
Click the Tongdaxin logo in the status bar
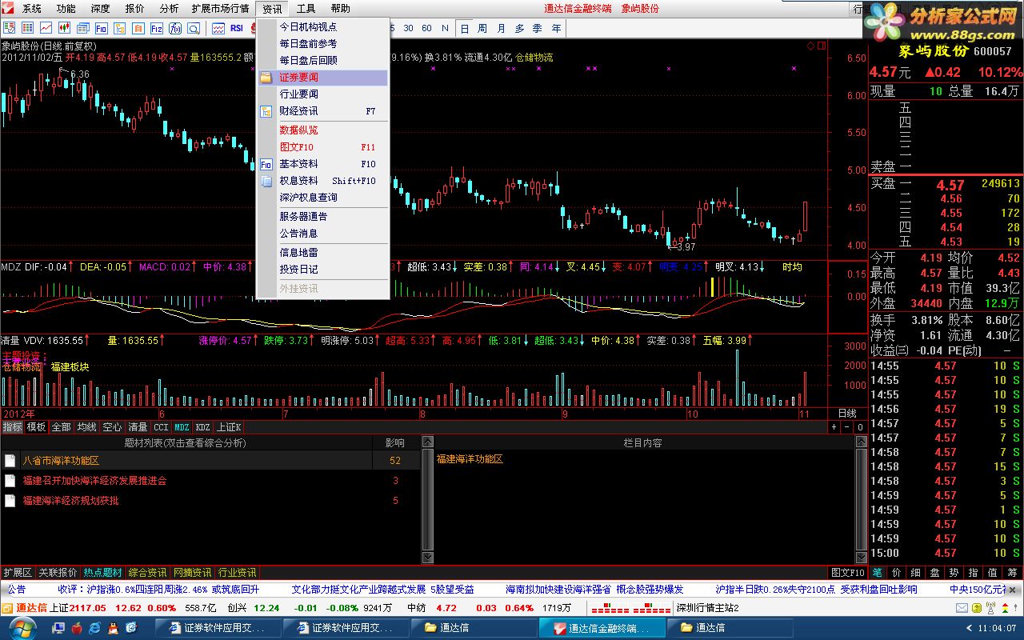(26, 608)
